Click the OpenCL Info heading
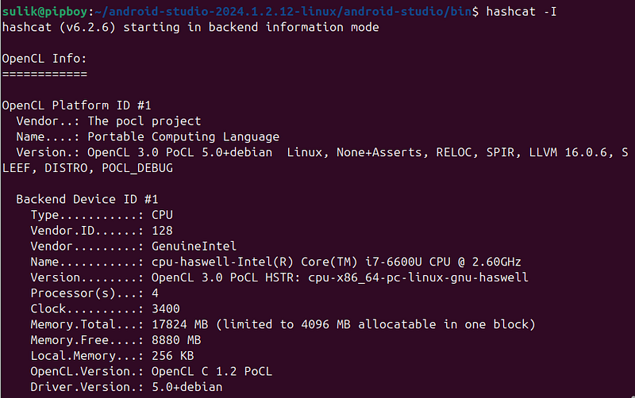 click(x=44, y=59)
